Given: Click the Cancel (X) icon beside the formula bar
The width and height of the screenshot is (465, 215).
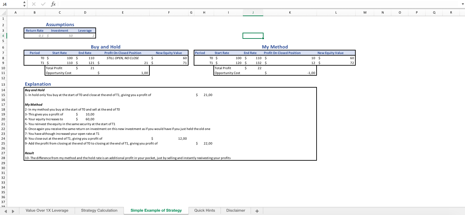Looking at the screenshot, I should pos(34,4).
